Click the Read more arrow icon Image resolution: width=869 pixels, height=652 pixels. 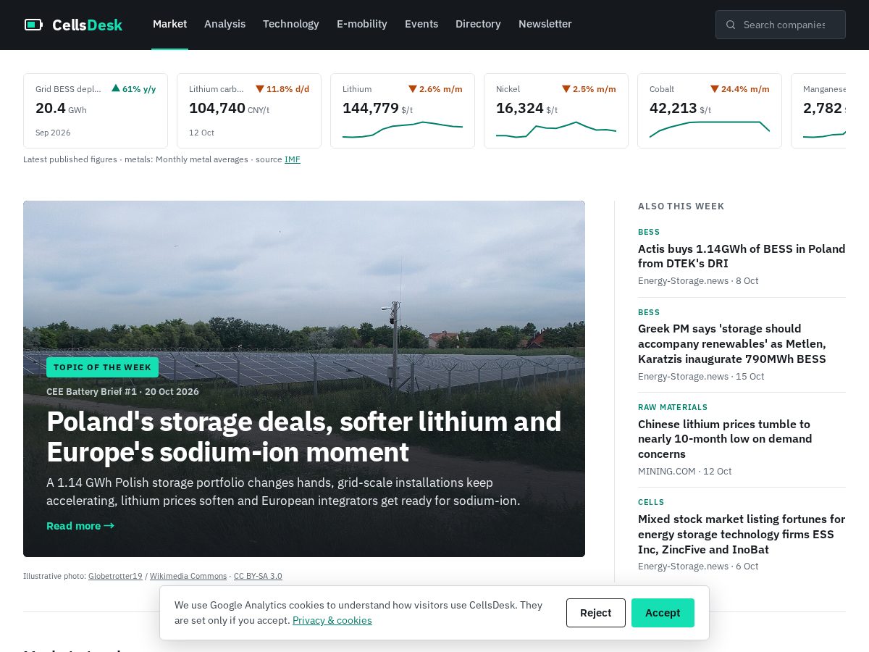pyautogui.click(x=109, y=526)
